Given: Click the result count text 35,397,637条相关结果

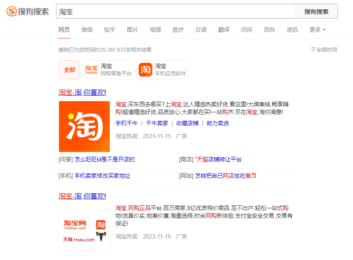Looking at the screenshot, I should click(126, 50).
